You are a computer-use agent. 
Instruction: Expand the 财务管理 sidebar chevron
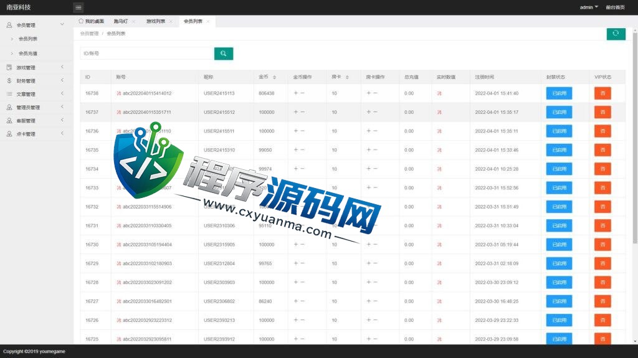coord(62,80)
